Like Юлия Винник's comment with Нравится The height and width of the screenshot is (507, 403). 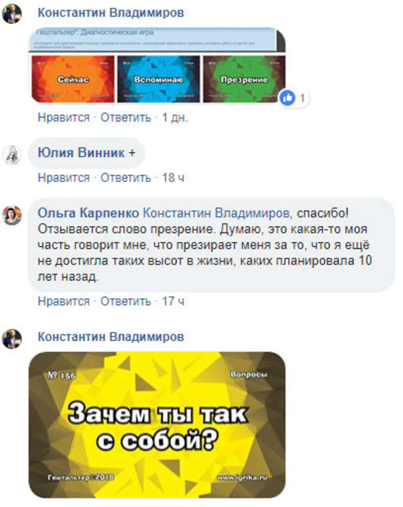point(64,177)
